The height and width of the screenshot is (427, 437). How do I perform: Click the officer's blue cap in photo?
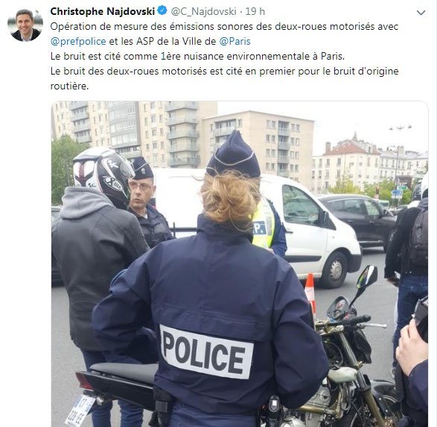pyautogui.click(x=234, y=155)
